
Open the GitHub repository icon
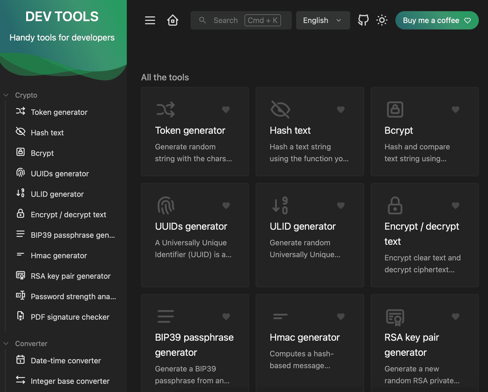pos(363,20)
